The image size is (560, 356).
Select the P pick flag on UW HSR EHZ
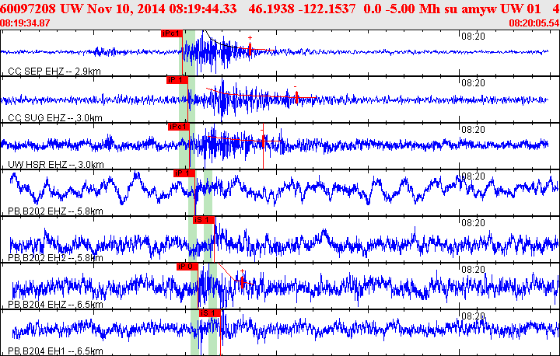point(178,127)
